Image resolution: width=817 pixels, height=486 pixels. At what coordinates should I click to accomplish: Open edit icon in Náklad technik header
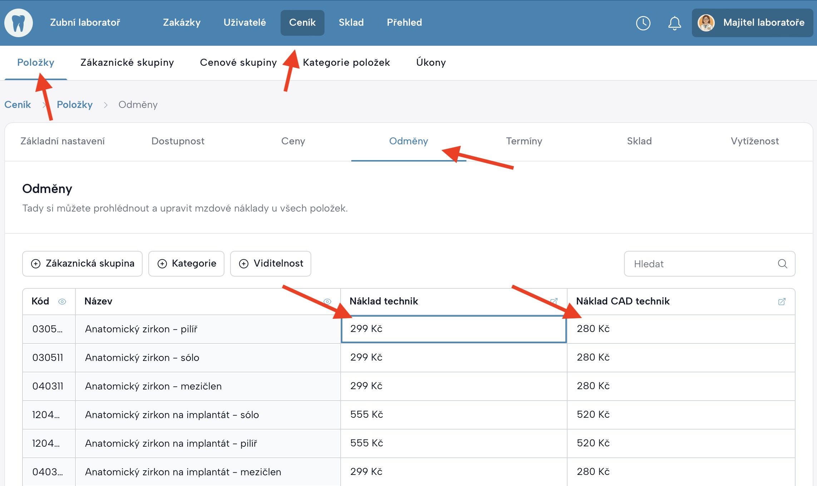pyautogui.click(x=554, y=302)
